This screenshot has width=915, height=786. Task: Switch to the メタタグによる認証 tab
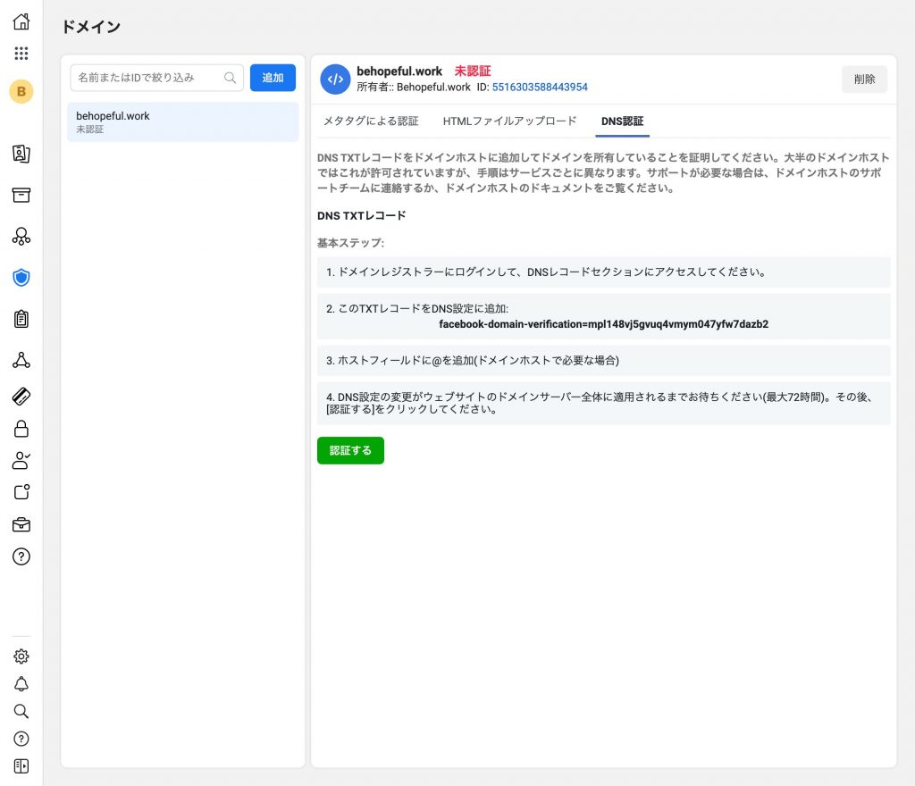click(x=371, y=121)
